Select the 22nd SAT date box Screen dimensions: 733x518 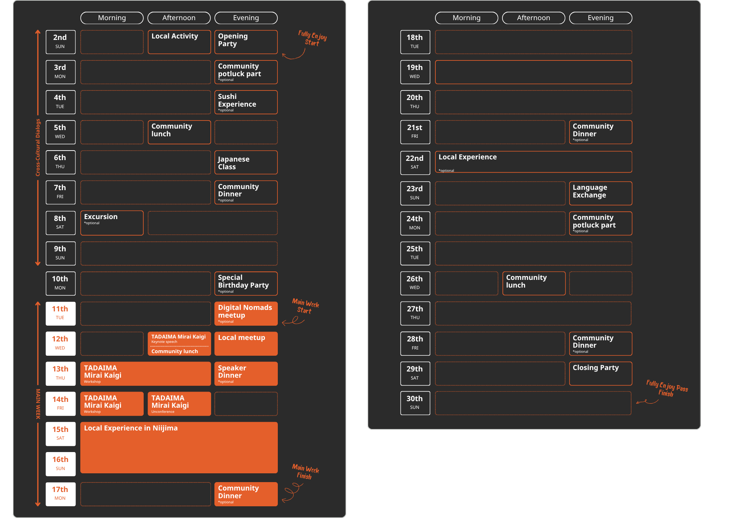click(x=415, y=163)
